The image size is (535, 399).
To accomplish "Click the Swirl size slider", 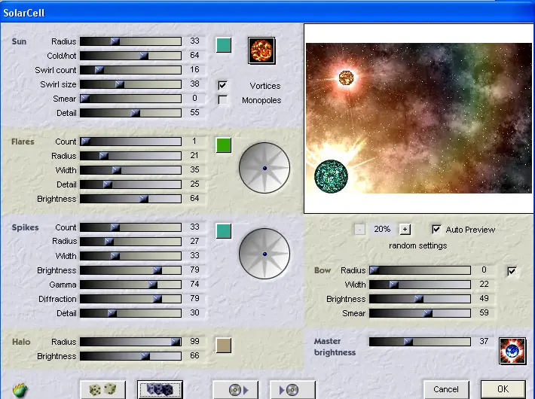I will click(x=130, y=84).
